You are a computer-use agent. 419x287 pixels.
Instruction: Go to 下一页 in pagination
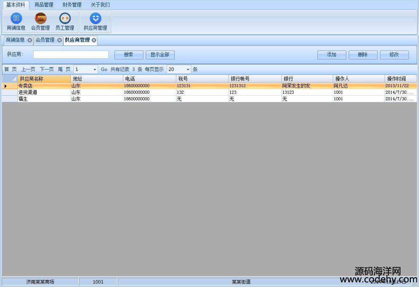coord(47,69)
